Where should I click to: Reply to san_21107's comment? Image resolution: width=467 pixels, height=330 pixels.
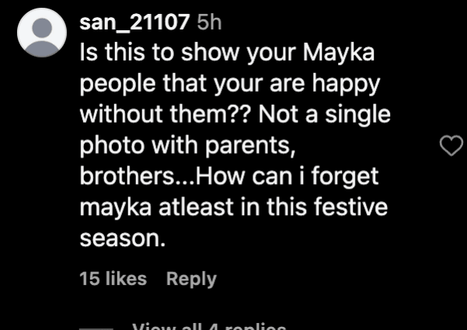pos(191,279)
